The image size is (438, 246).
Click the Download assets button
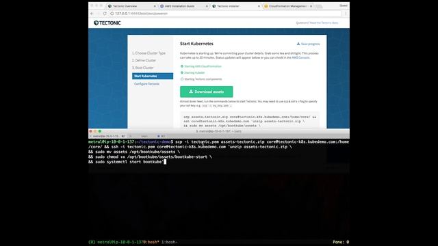click(207, 92)
